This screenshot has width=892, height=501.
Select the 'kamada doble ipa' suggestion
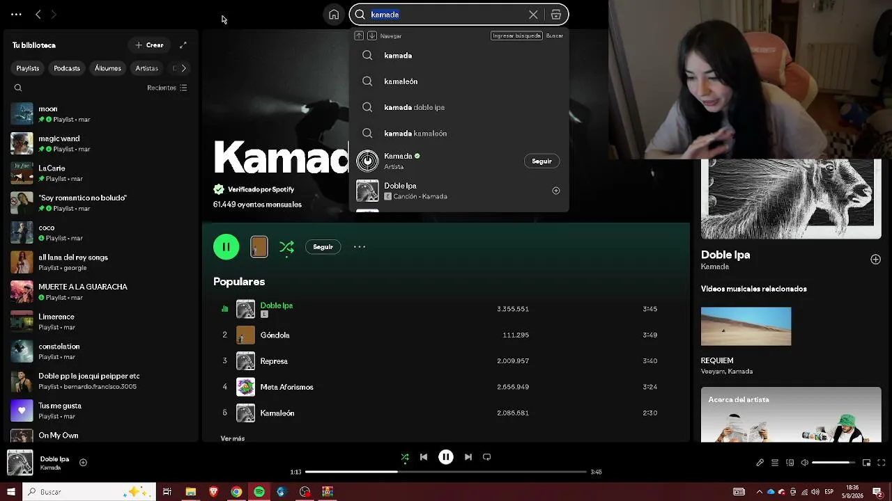click(459, 107)
